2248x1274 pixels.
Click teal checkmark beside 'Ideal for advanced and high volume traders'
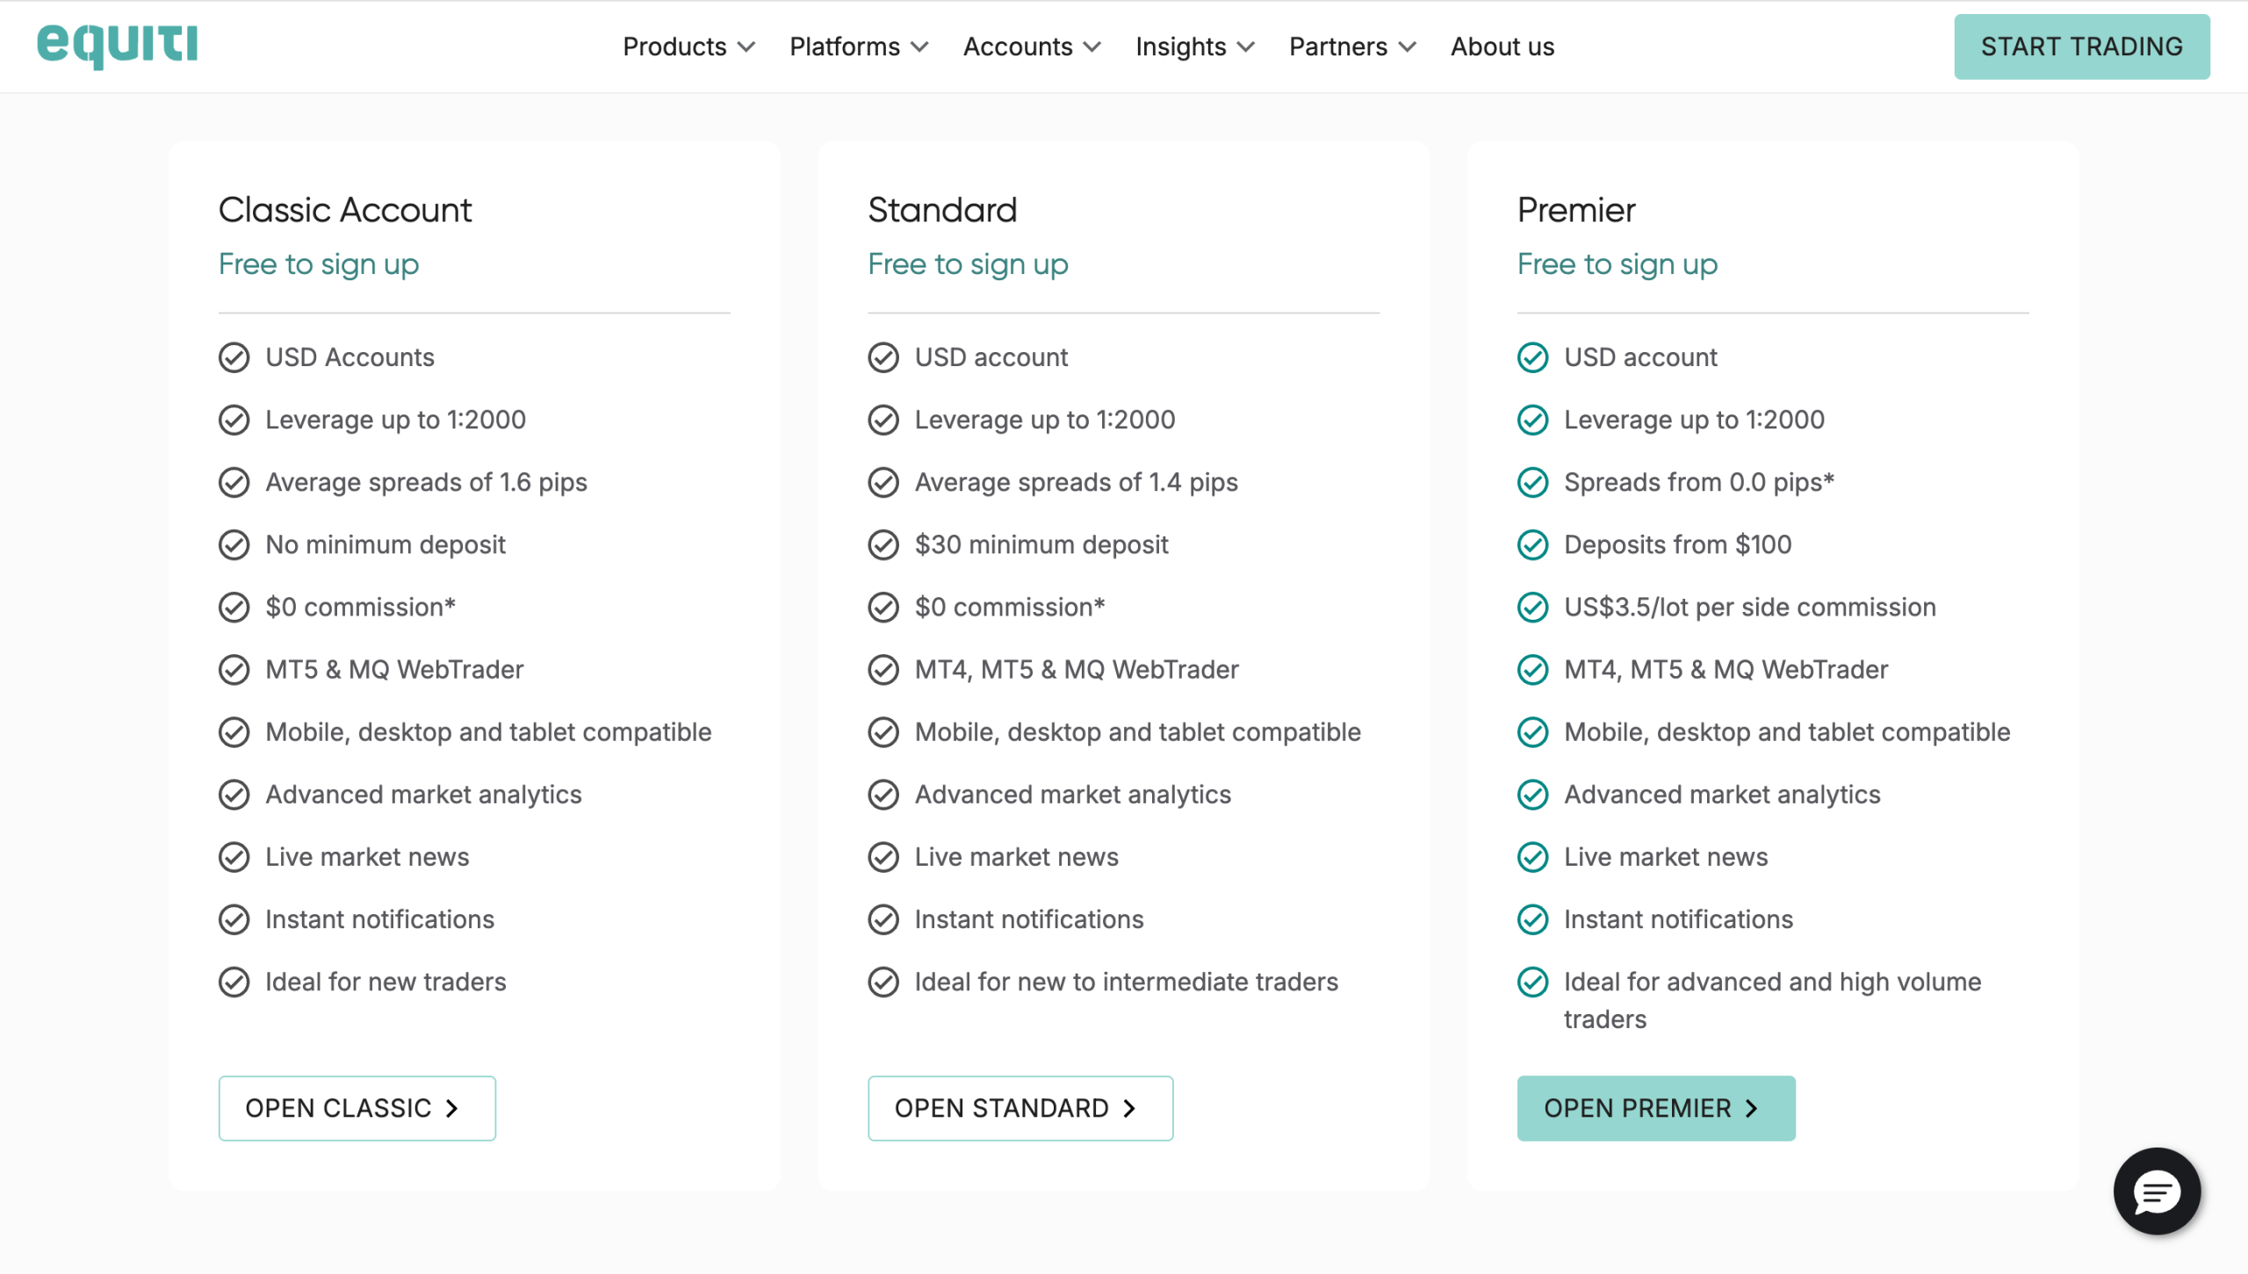[x=1533, y=982]
